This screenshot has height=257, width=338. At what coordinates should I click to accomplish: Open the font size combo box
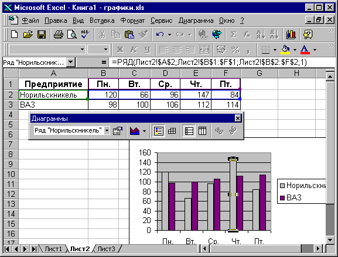click(x=98, y=50)
